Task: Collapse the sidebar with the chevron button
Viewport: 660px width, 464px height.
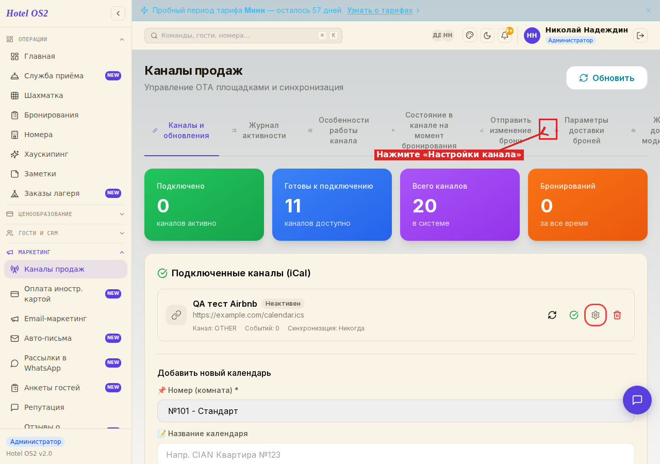Action: tap(118, 13)
